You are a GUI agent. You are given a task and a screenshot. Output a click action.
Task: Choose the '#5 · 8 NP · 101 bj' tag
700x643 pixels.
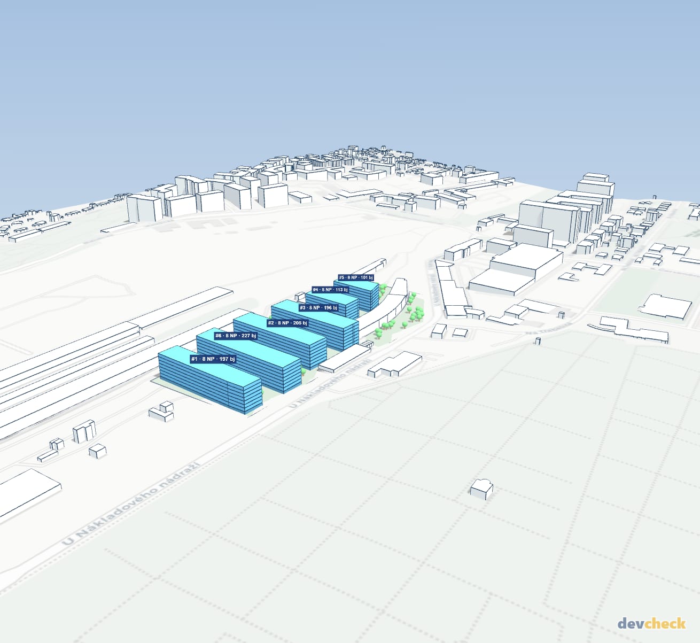coord(356,277)
